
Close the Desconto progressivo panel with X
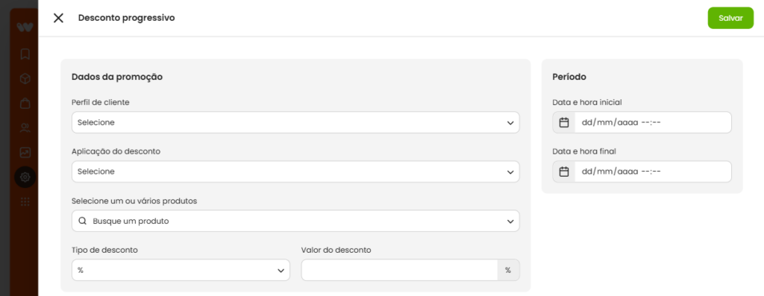[x=58, y=18]
